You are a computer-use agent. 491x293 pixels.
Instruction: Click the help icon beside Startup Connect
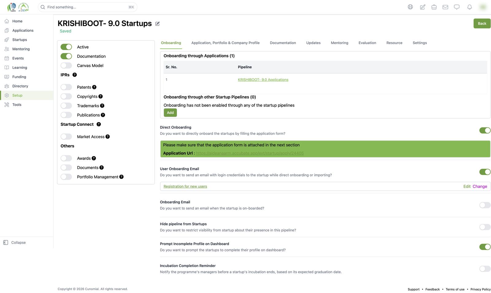click(x=99, y=124)
